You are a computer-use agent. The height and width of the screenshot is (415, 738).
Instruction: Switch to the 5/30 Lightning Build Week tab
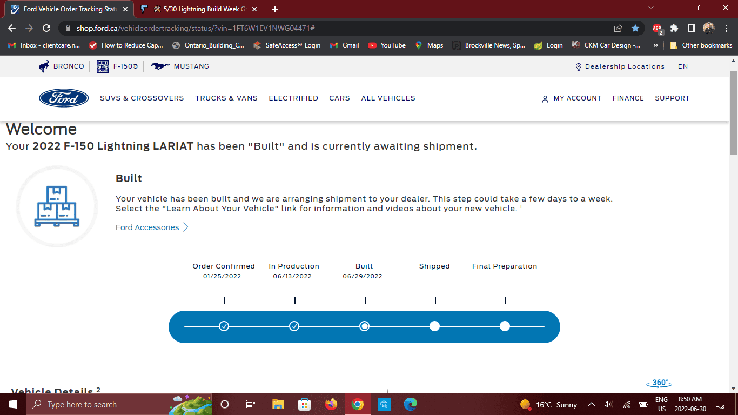[199, 9]
